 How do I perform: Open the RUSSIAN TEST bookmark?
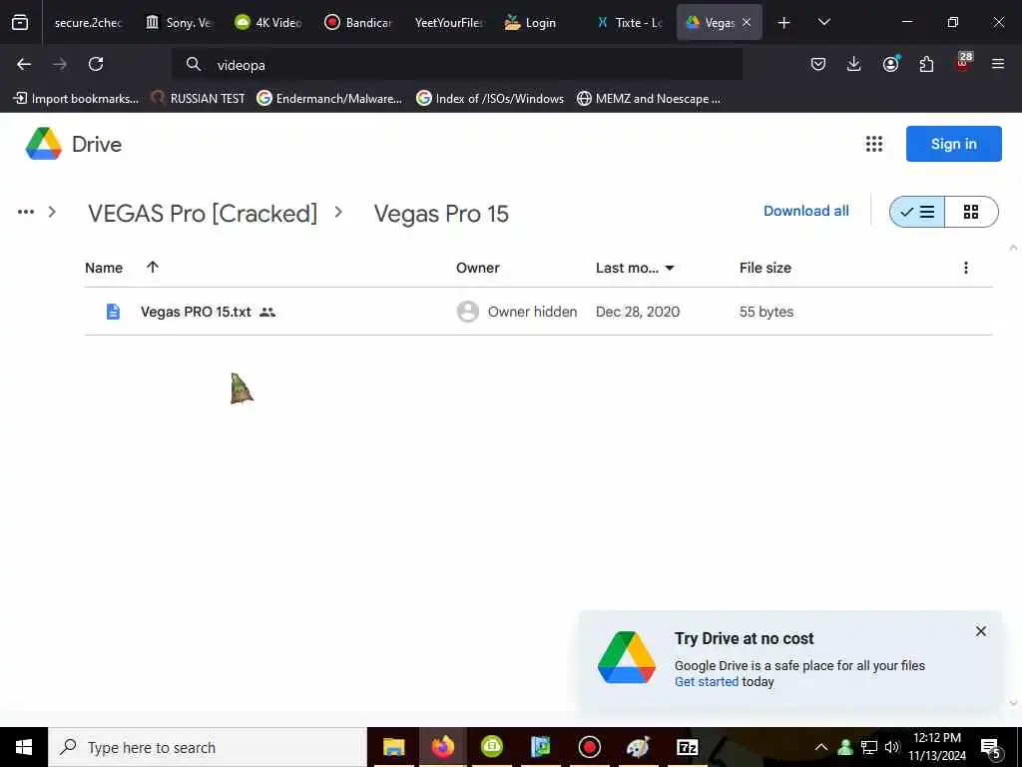[x=199, y=99]
